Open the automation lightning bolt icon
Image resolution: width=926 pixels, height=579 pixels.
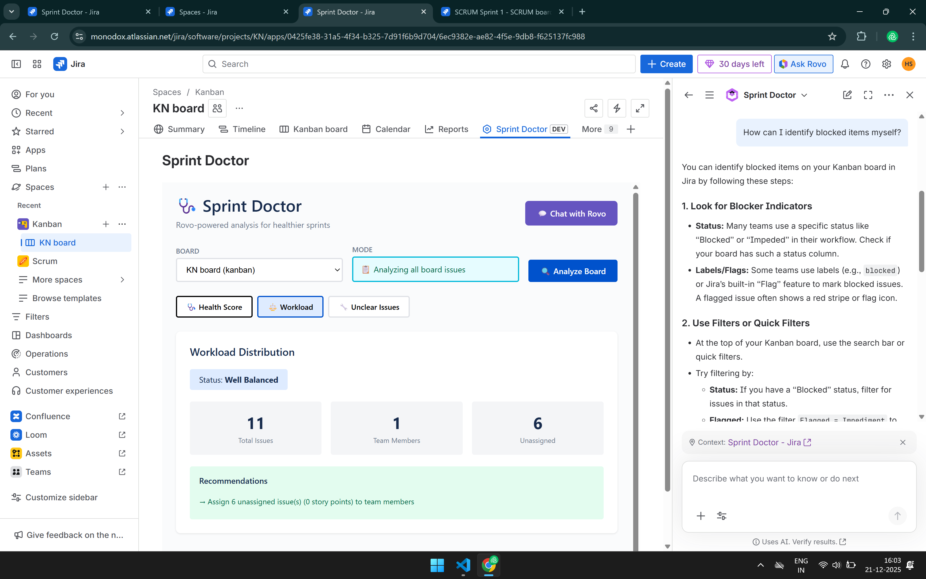[x=616, y=108]
